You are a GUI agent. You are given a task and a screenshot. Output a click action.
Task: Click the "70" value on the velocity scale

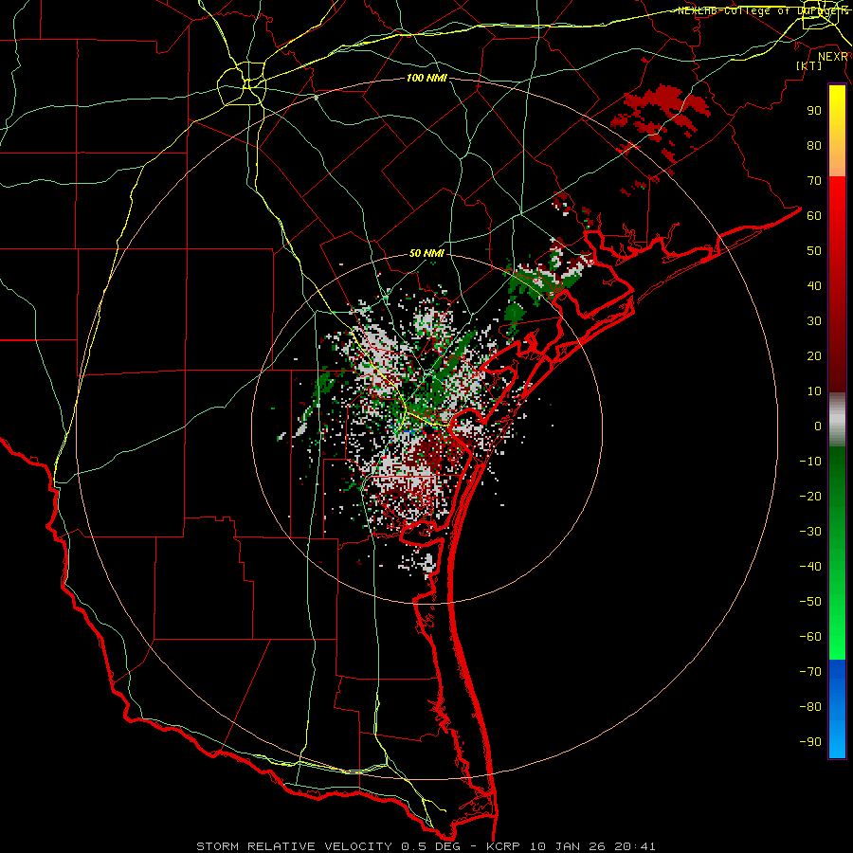tap(814, 181)
